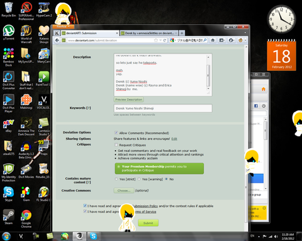Open the Mabinogi desktop icon
Screen dimensions: 302x241
click(26, 102)
